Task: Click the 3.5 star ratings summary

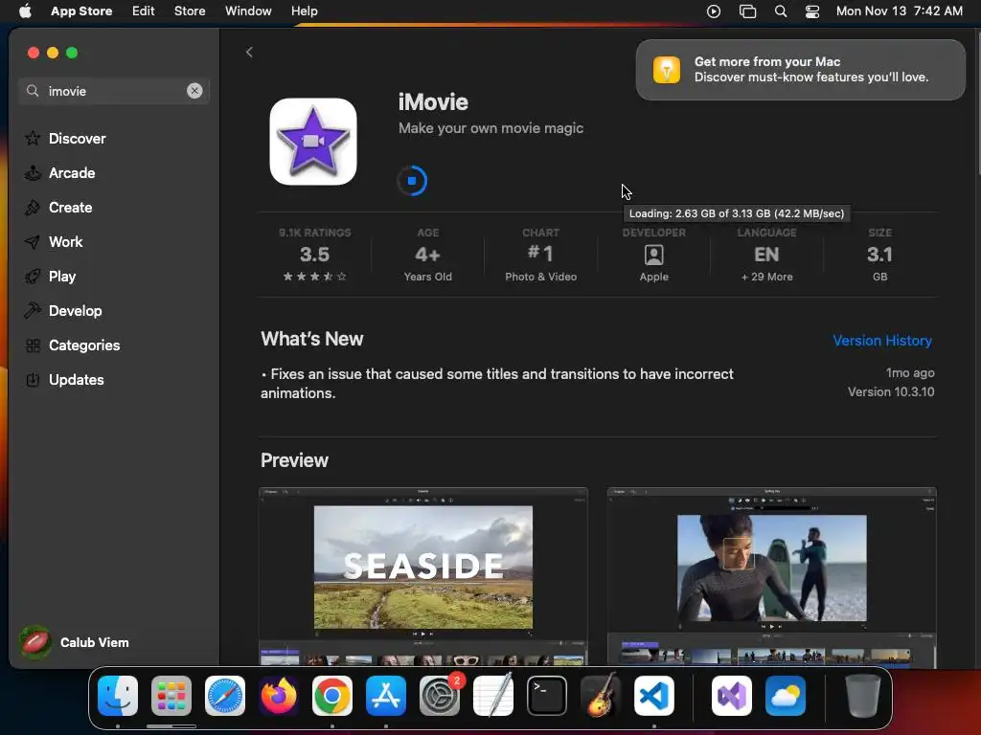Action: click(314, 255)
